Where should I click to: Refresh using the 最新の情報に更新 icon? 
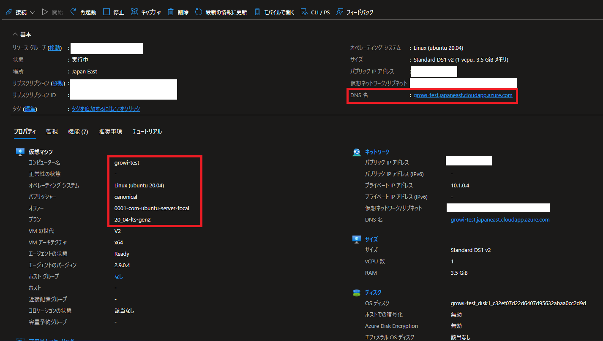[198, 12]
